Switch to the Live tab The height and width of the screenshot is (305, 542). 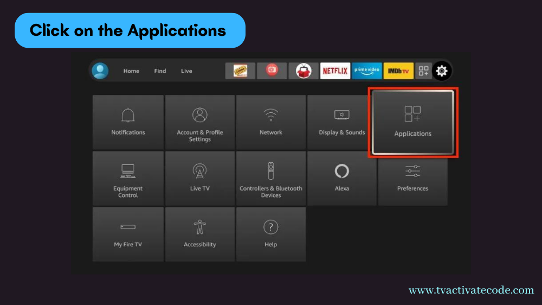(186, 71)
